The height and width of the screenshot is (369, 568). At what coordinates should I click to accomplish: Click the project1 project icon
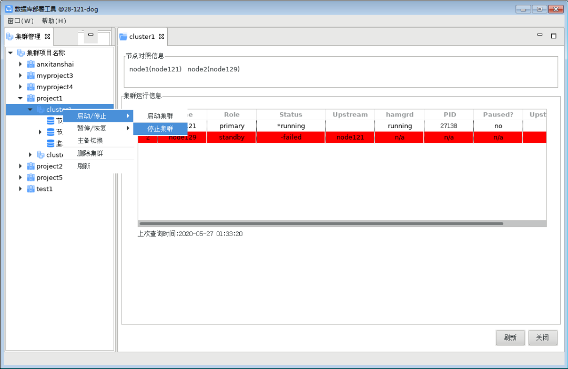tap(31, 98)
